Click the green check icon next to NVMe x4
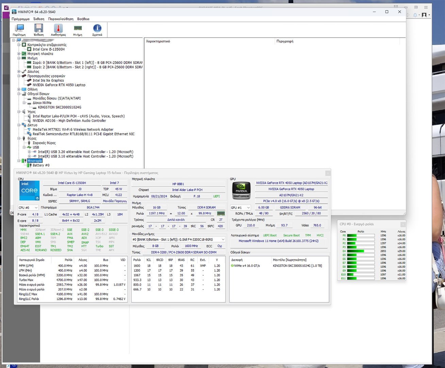 [232, 265]
